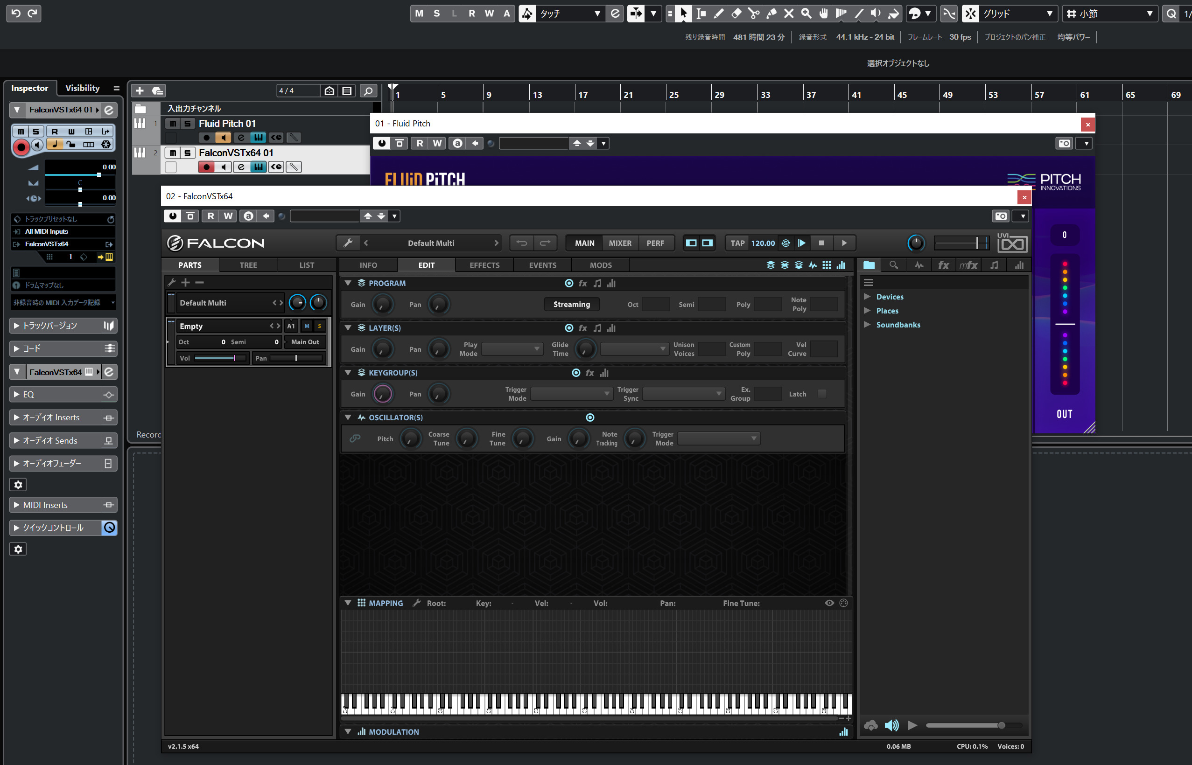Image resolution: width=1192 pixels, height=765 pixels.
Task: Click Falcon undo arrow button
Action: (x=522, y=243)
